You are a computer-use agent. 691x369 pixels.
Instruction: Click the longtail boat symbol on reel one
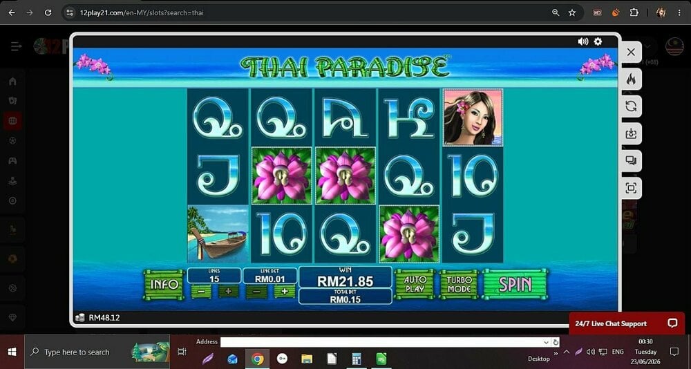tap(218, 234)
